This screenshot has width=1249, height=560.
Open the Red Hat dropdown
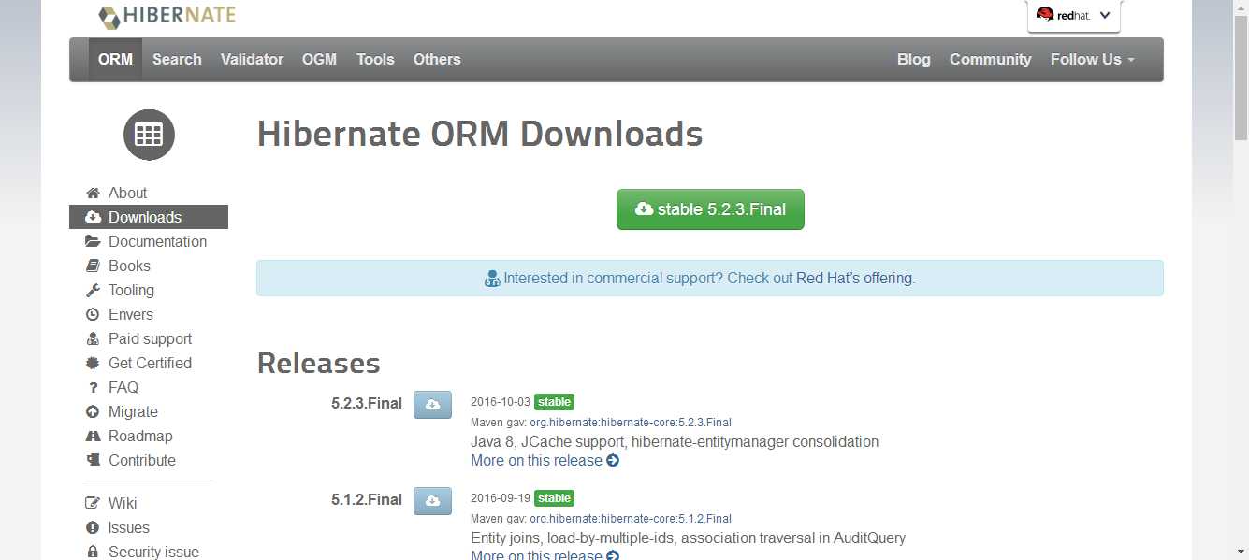point(1073,15)
